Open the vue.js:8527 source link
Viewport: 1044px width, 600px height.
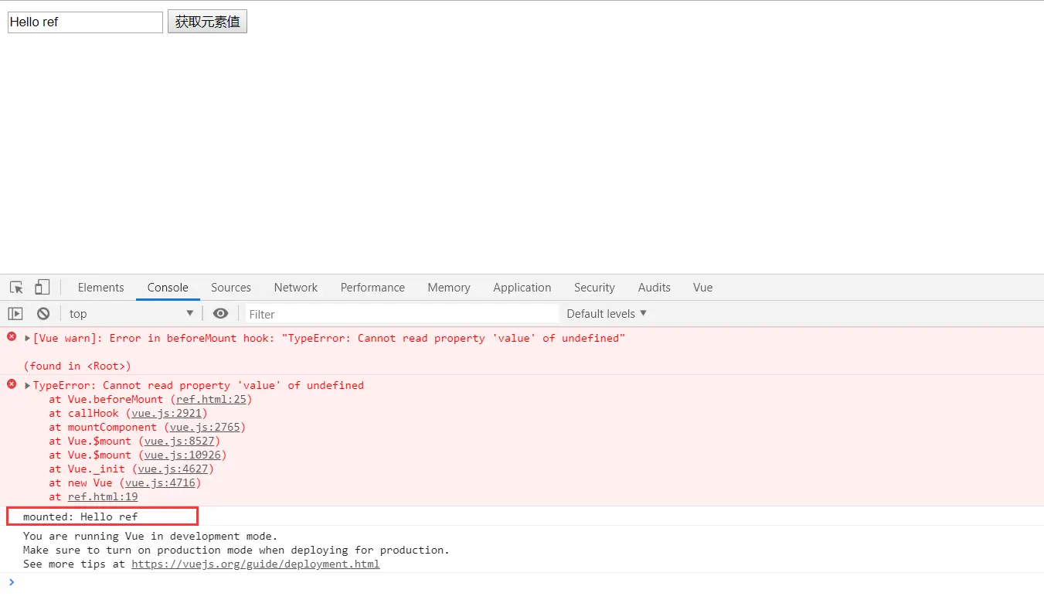(x=179, y=441)
